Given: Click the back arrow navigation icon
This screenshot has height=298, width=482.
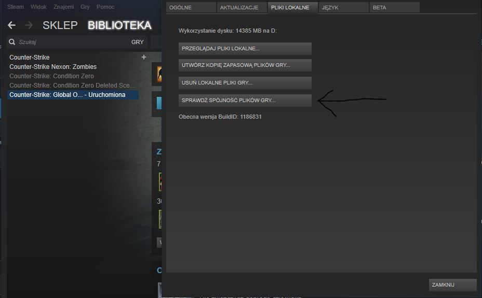Looking at the screenshot, I should pyautogui.click(x=11, y=25).
